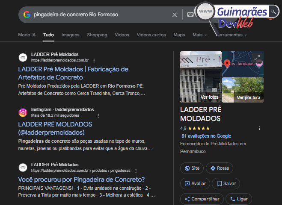Open the Maps tab
282x206 pixels.
pos(179,35)
